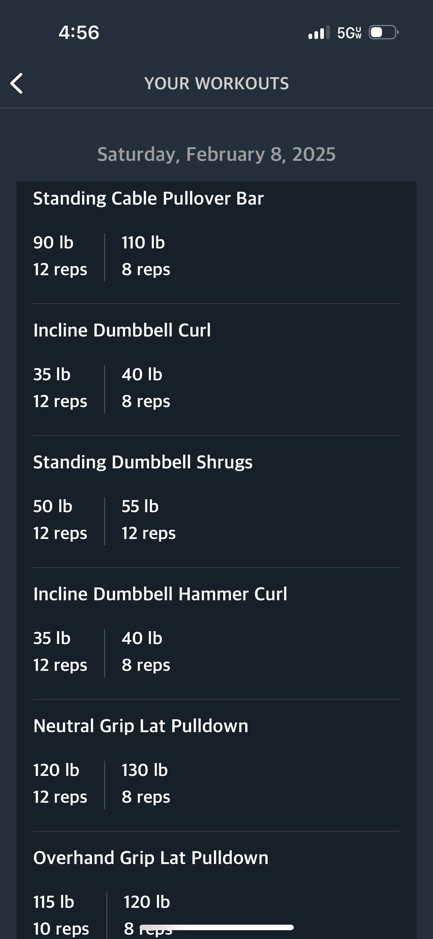Image resolution: width=433 pixels, height=939 pixels.
Task: Tap the back arrow icon
Action: [x=17, y=83]
